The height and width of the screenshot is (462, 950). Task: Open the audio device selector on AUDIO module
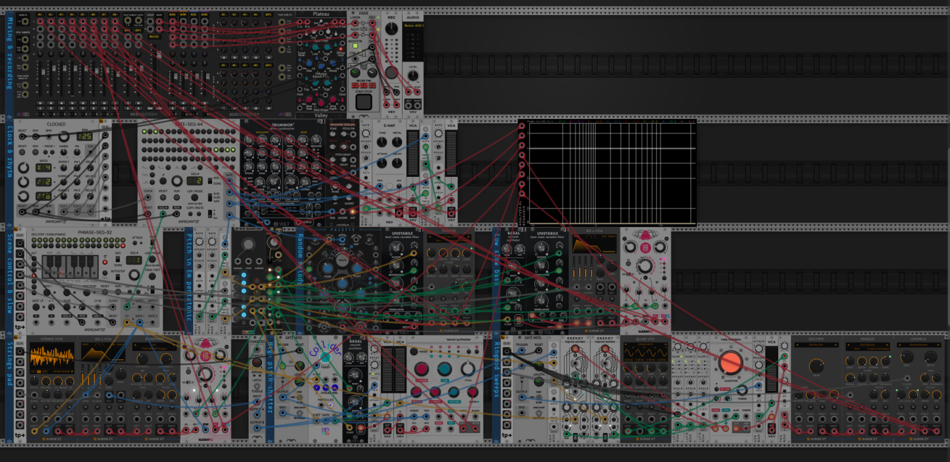(x=412, y=26)
